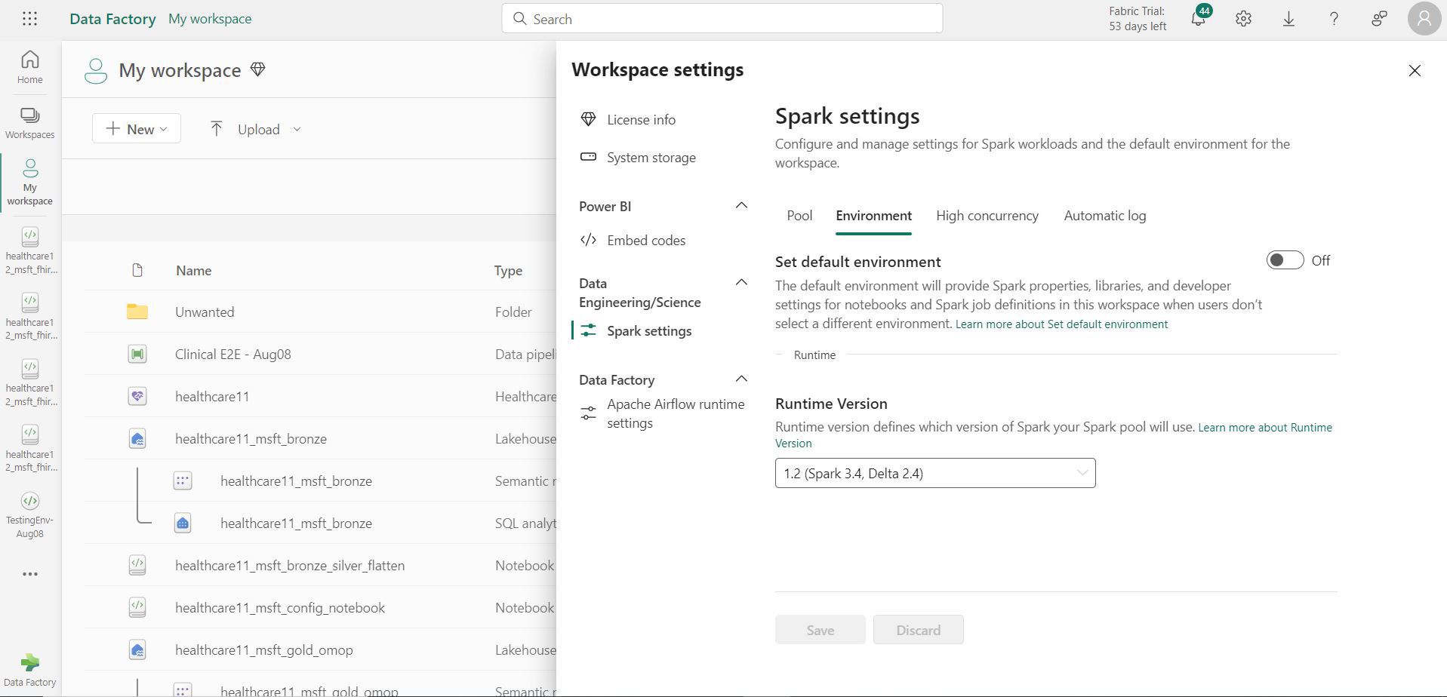Image resolution: width=1447 pixels, height=697 pixels.
Task: Click the download arrow icon
Action: click(1288, 19)
